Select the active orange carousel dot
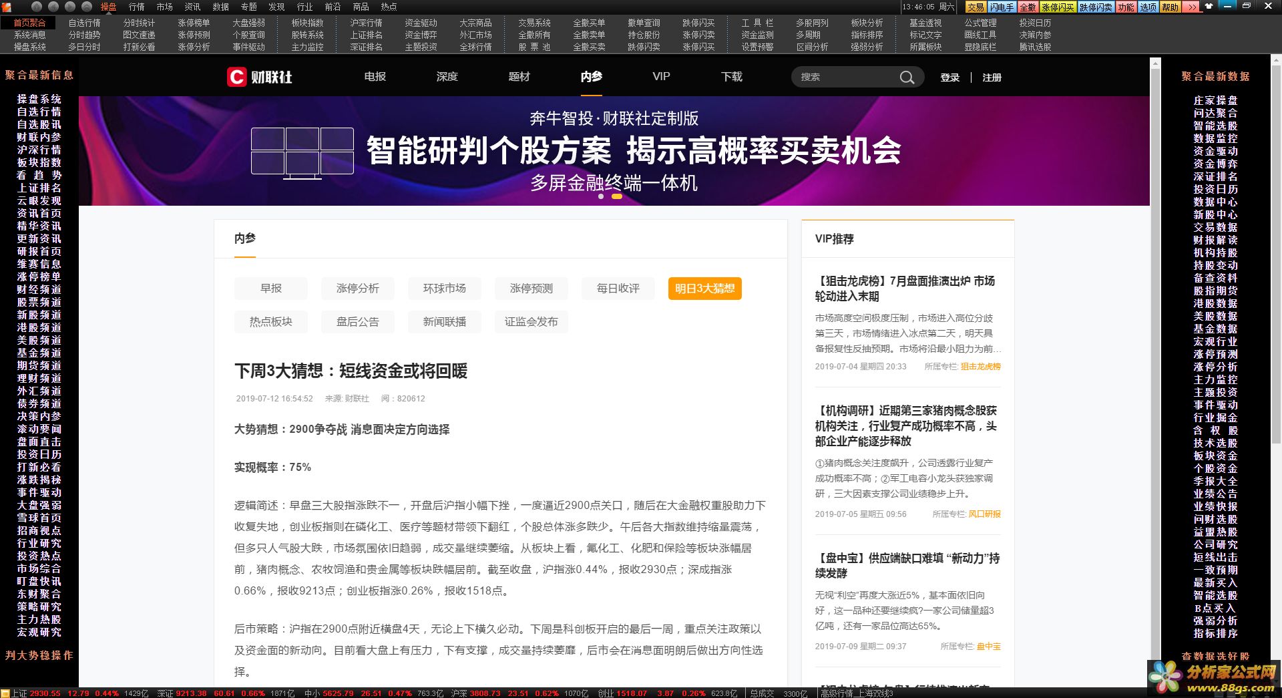Image resolution: width=1282 pixels, height=698 pixels. tap(617, 196)
